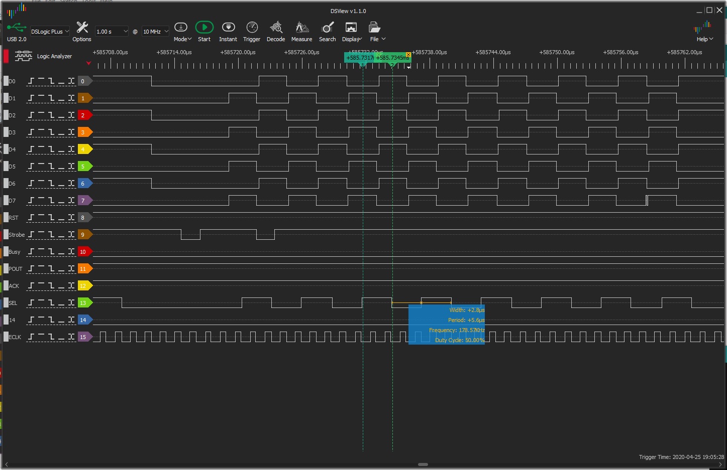Click the Period: +5.6µs measurement
Image resolution: width=727 pixels, height=470 pixels.
tap(466, 320)
